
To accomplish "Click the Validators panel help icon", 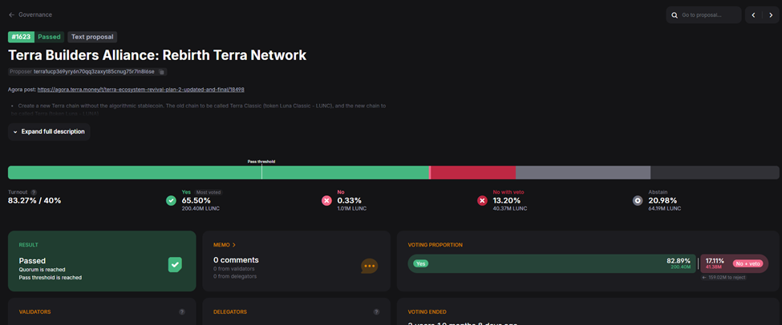I will [x=182, y=312].
